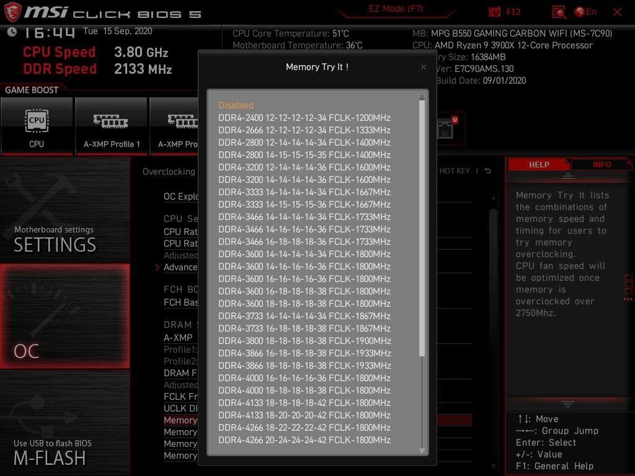
Task: Click the F12 screenshot camera icon
Action: 494,12
